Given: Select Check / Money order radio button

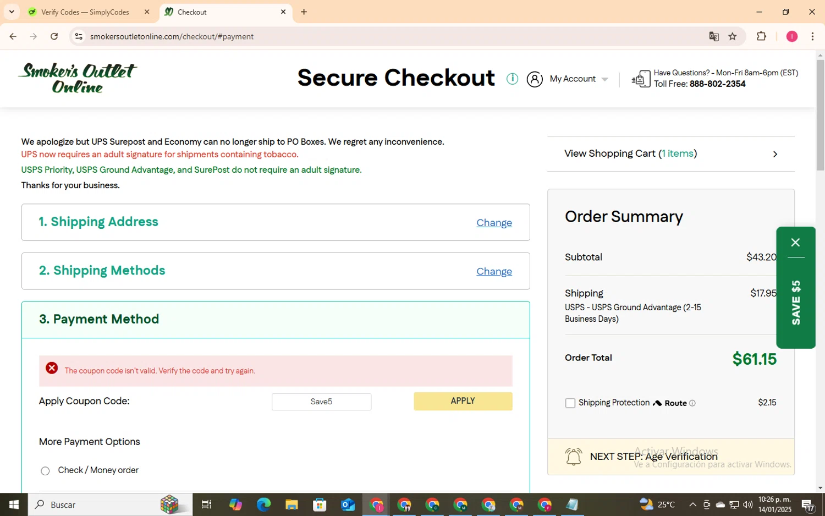Looking at the screenshot, I should 45,471.
